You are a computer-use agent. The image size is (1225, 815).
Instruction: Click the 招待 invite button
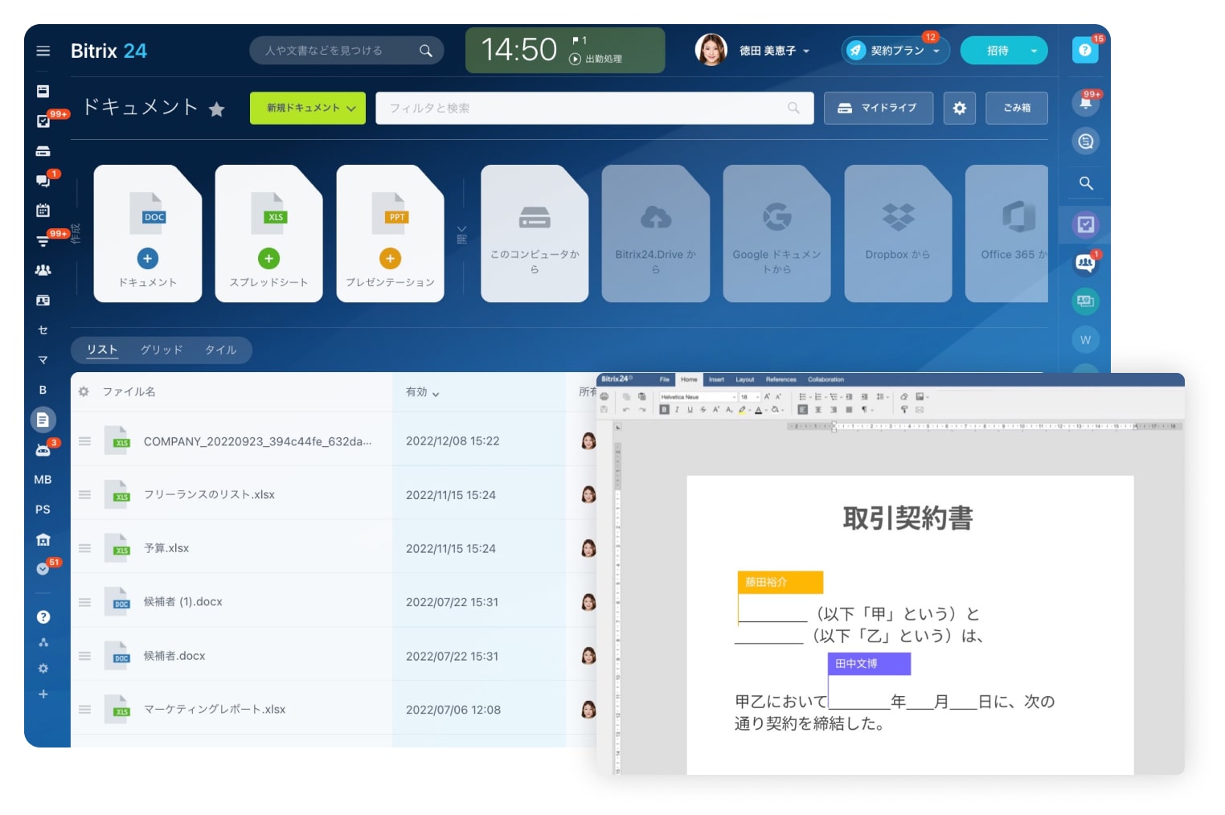998,51
